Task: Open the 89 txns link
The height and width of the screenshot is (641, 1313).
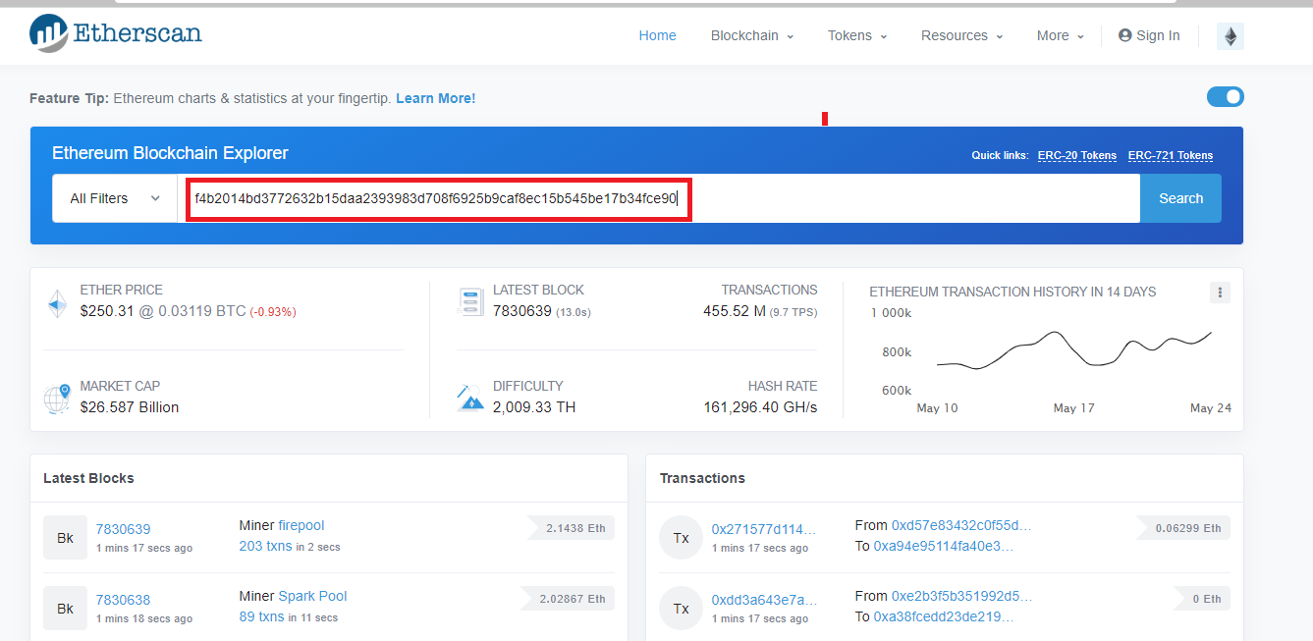Action: pos(261,616)
